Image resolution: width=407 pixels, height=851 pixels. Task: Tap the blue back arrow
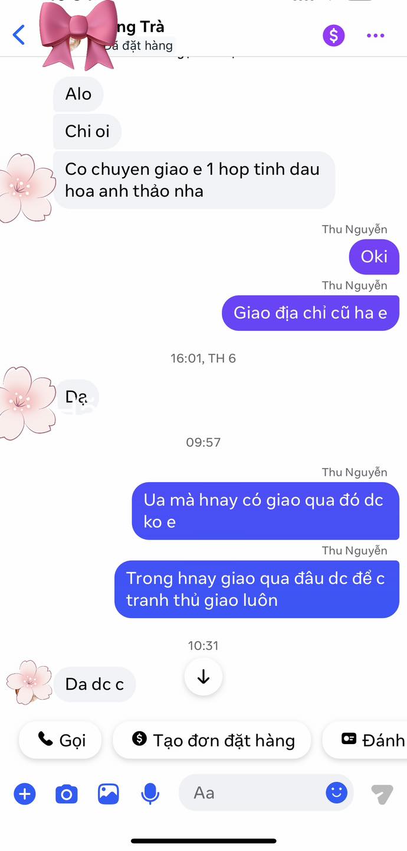click(x=19, y=35)
